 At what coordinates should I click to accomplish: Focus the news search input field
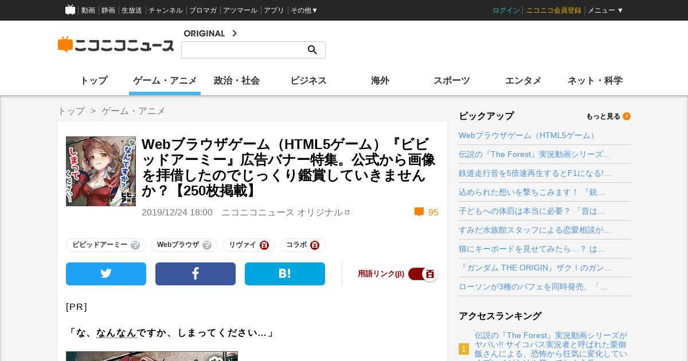click(x=244, y=50)
